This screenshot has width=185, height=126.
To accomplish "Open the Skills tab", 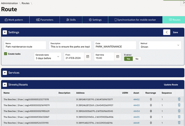I will (71, 20).
